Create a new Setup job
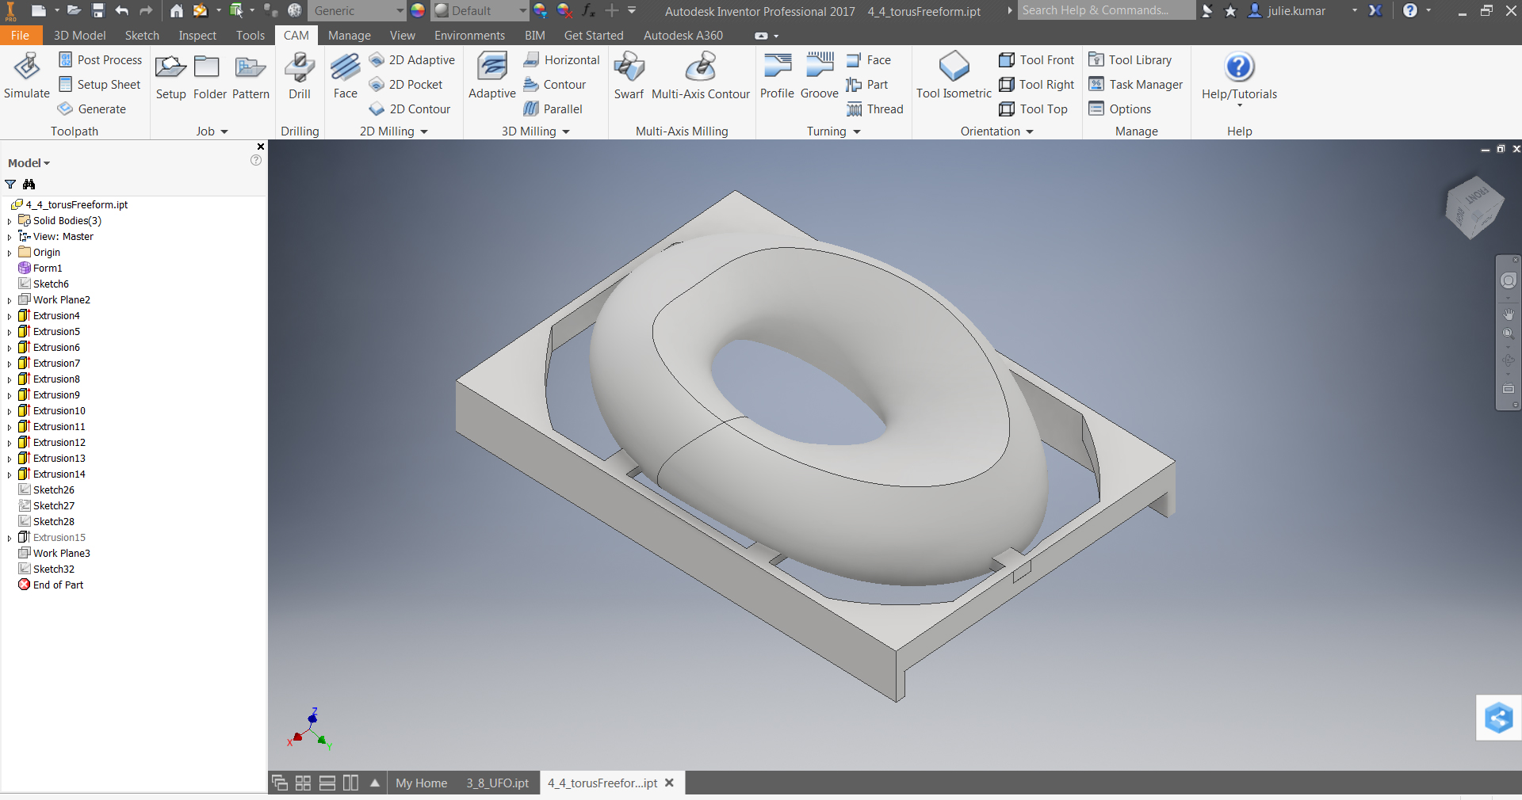The image size is (1522, 800). 170,76
